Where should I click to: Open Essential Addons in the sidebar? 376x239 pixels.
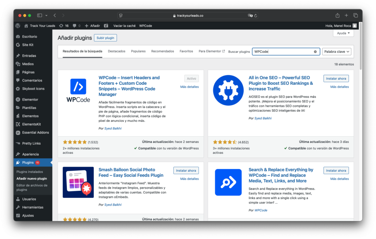pos(36,133)
